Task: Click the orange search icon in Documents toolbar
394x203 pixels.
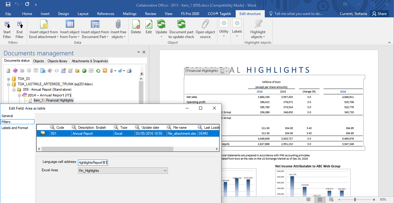Action: click(105, 71)
